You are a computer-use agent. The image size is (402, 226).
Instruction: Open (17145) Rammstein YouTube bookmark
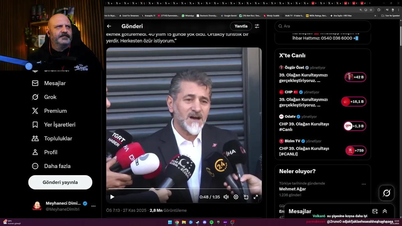coord(168,16)
